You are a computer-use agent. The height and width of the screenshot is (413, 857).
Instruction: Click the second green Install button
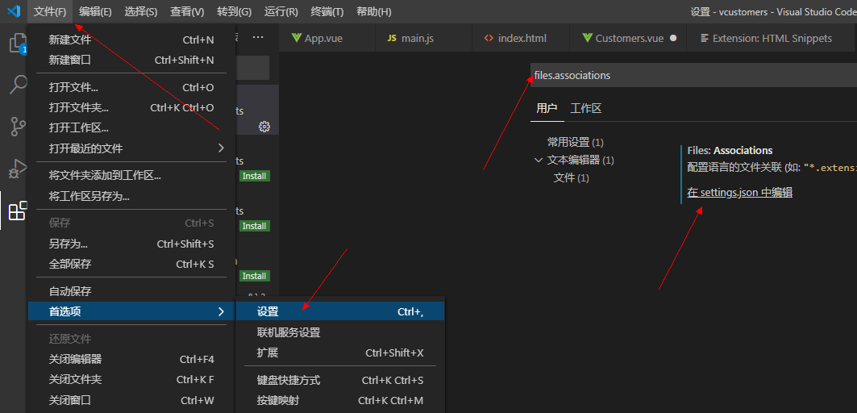point(254,226)
